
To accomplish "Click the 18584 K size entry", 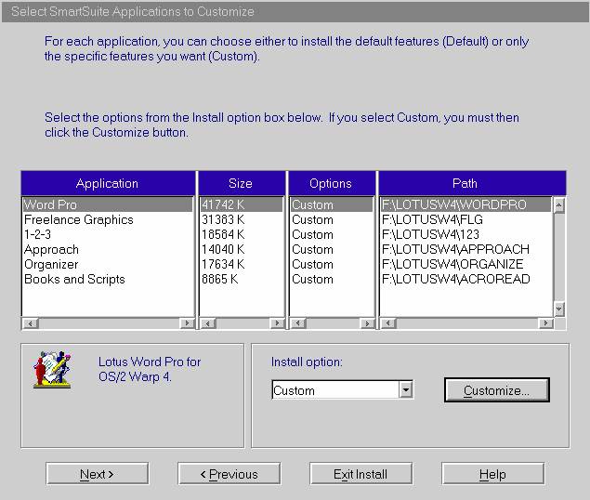I will point(242,234).
